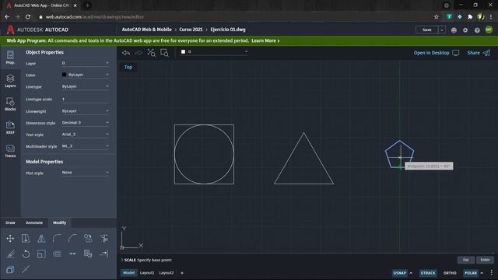Select the Stretch tool icon
This screenshot has width=498, height=280.
click(26, 239)
